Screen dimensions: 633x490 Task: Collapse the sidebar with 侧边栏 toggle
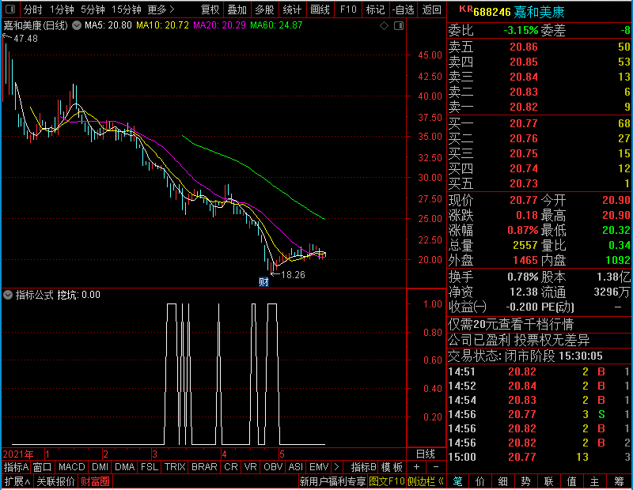click(425, 481)
